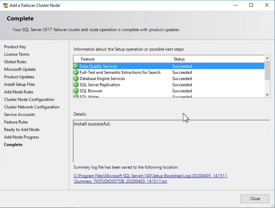Click Product Key step in sidebar
Image resolution: width=275 pixels, height=208 pixels.
15,47
